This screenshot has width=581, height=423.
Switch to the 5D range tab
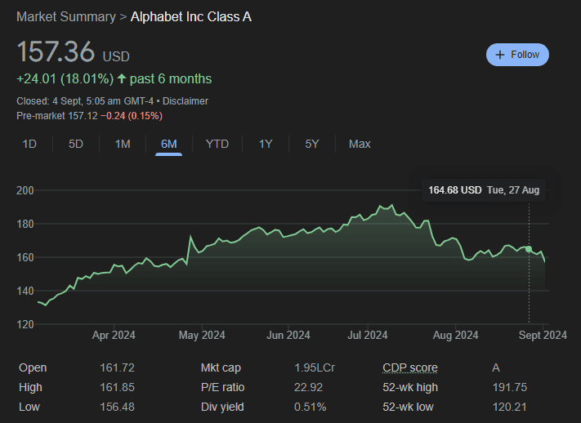tap(76, 144)
